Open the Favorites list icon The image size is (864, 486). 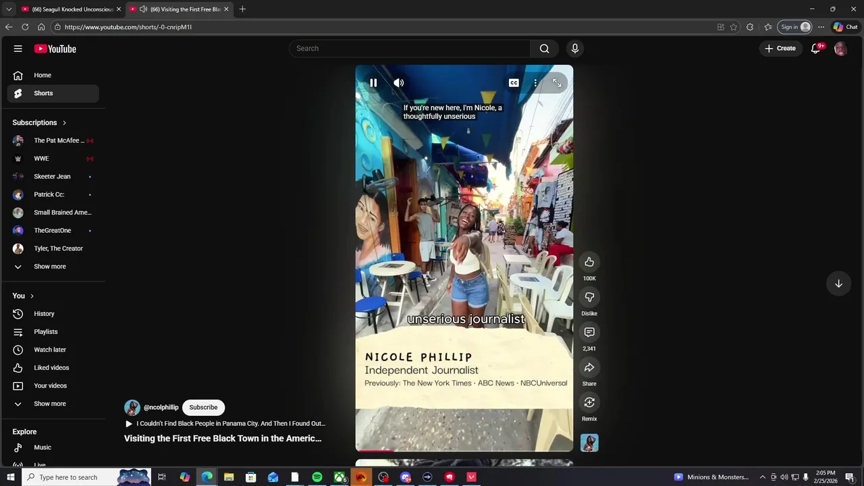[x=768, y=27]
